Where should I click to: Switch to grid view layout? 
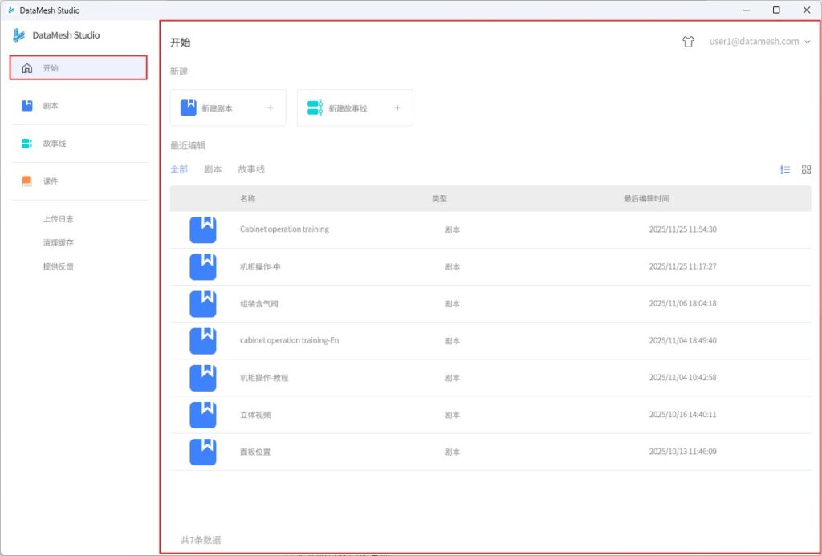[806, 169]
